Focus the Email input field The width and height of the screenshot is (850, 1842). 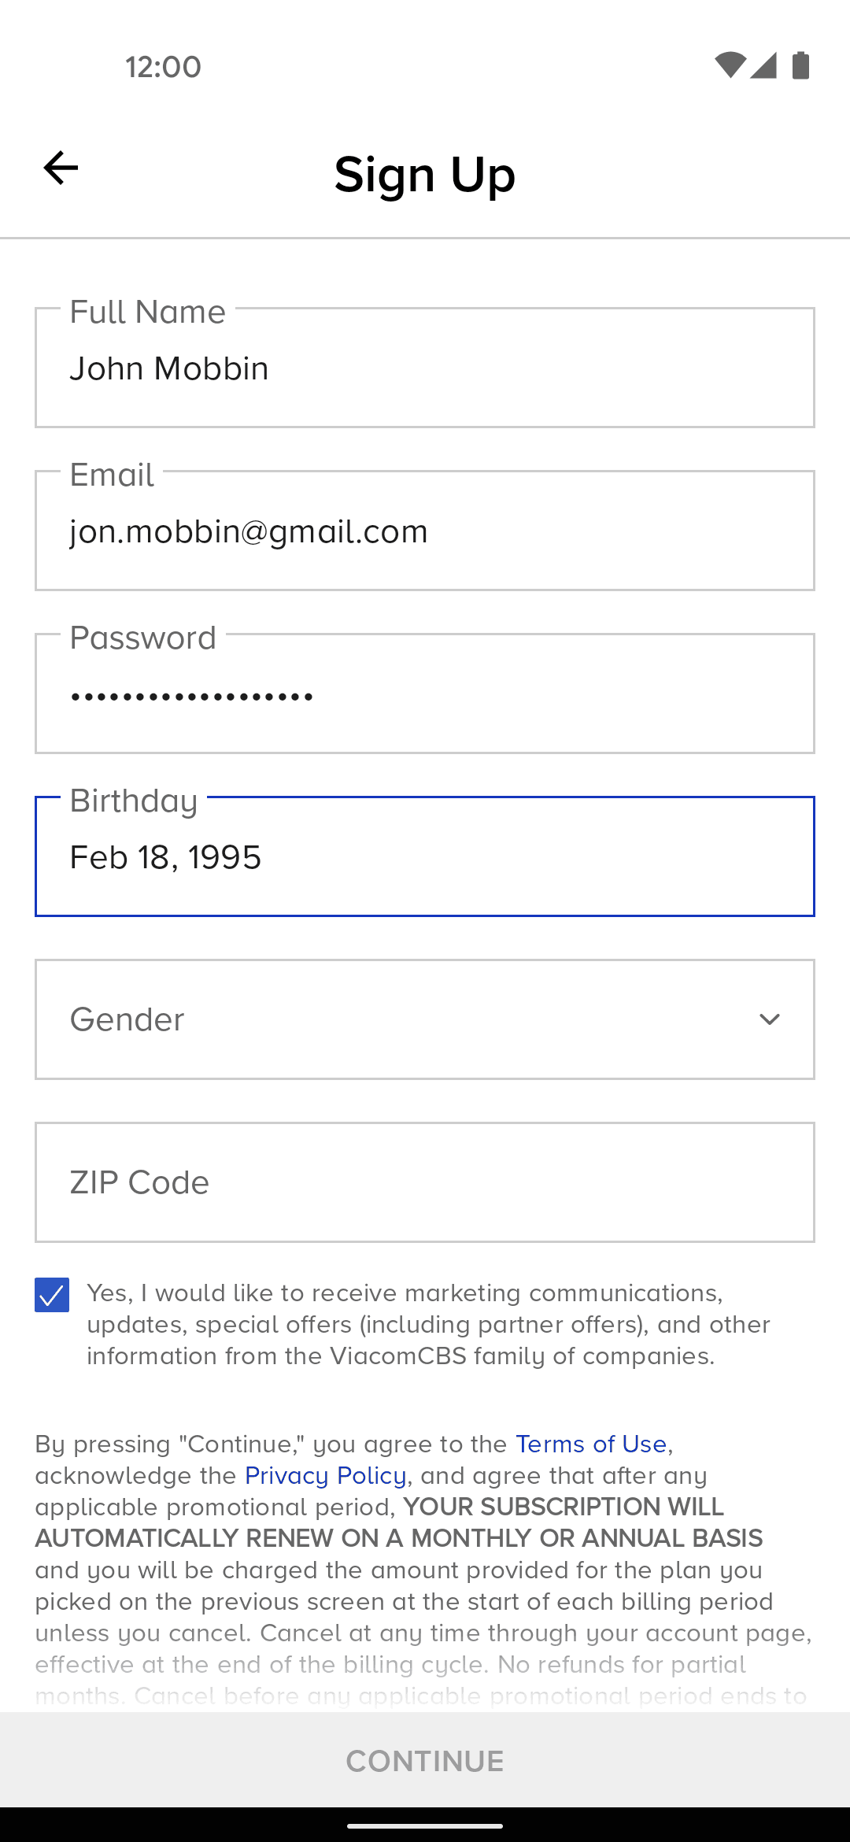(425, 531)
